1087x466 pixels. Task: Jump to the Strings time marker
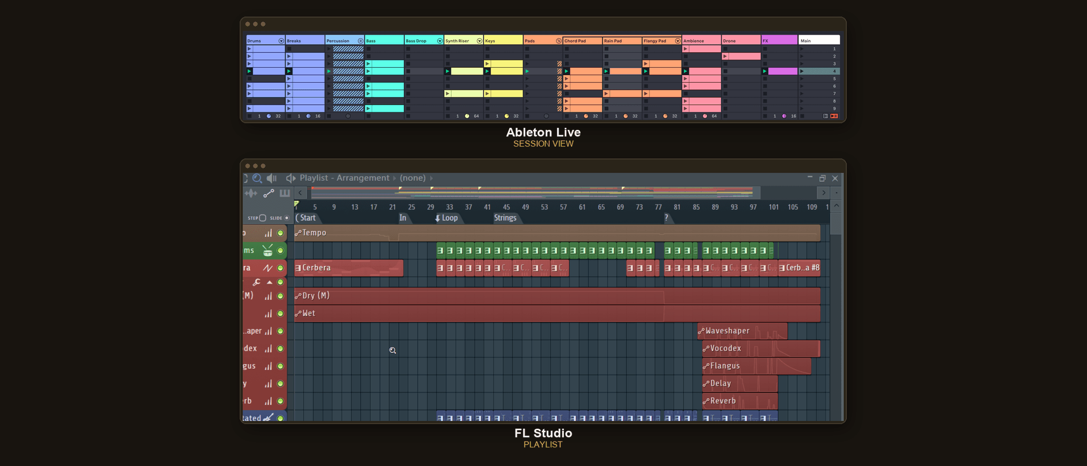pyautogui.click(x=506, y=218)
